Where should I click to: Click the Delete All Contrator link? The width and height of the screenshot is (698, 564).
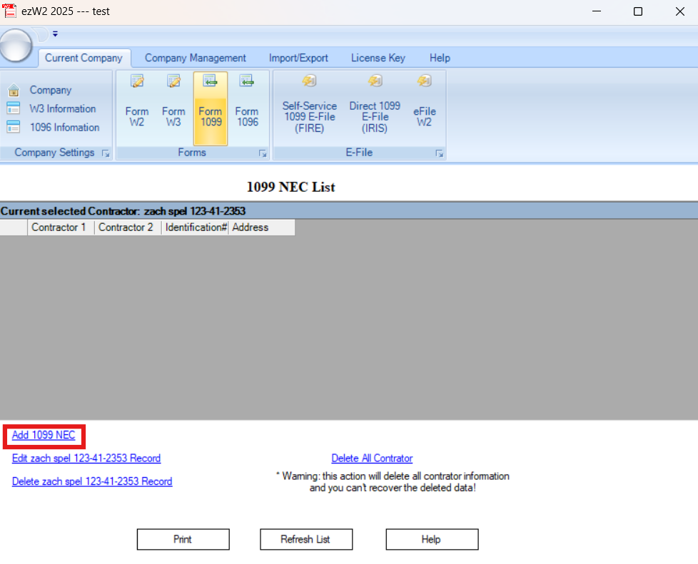click(x=372, y=458)
